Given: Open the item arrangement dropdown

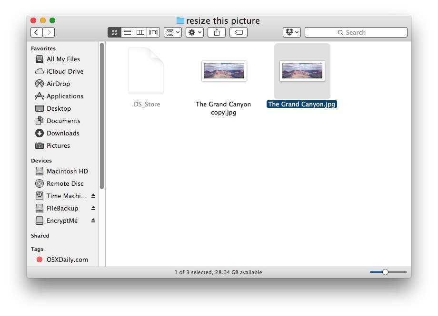Looking at the screenshot, I should tap(172, 32).
